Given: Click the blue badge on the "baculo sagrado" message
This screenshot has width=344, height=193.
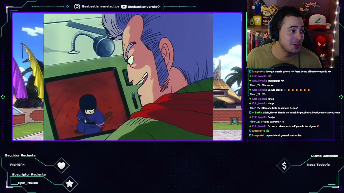Looking at the screenshot, I should (250, 72).
